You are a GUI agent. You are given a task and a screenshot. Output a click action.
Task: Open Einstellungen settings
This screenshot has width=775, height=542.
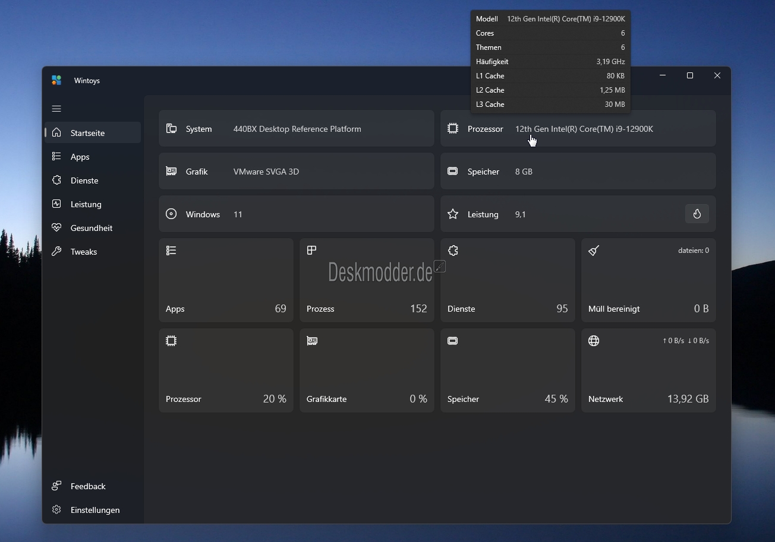(93, 510)
